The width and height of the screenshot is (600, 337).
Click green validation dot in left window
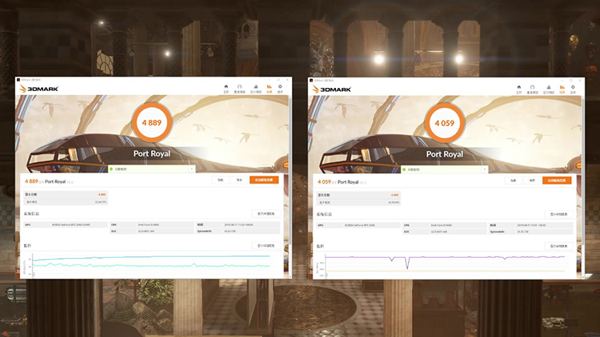111,168
